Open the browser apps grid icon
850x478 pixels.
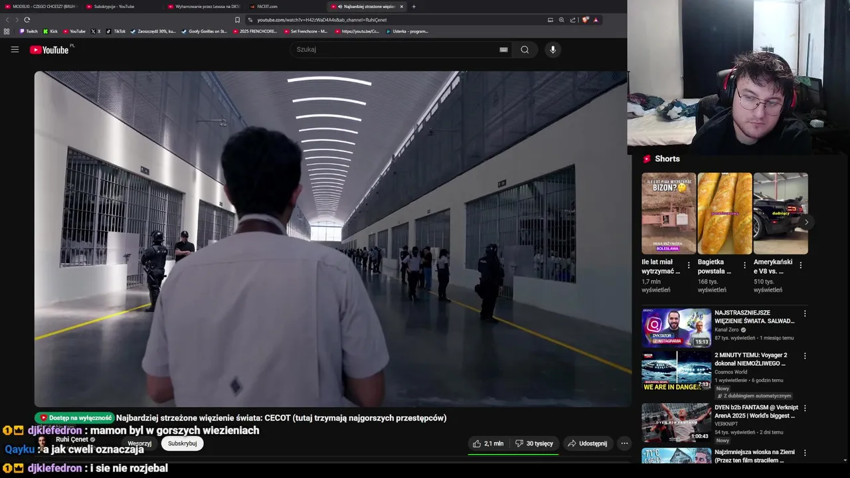7,31
